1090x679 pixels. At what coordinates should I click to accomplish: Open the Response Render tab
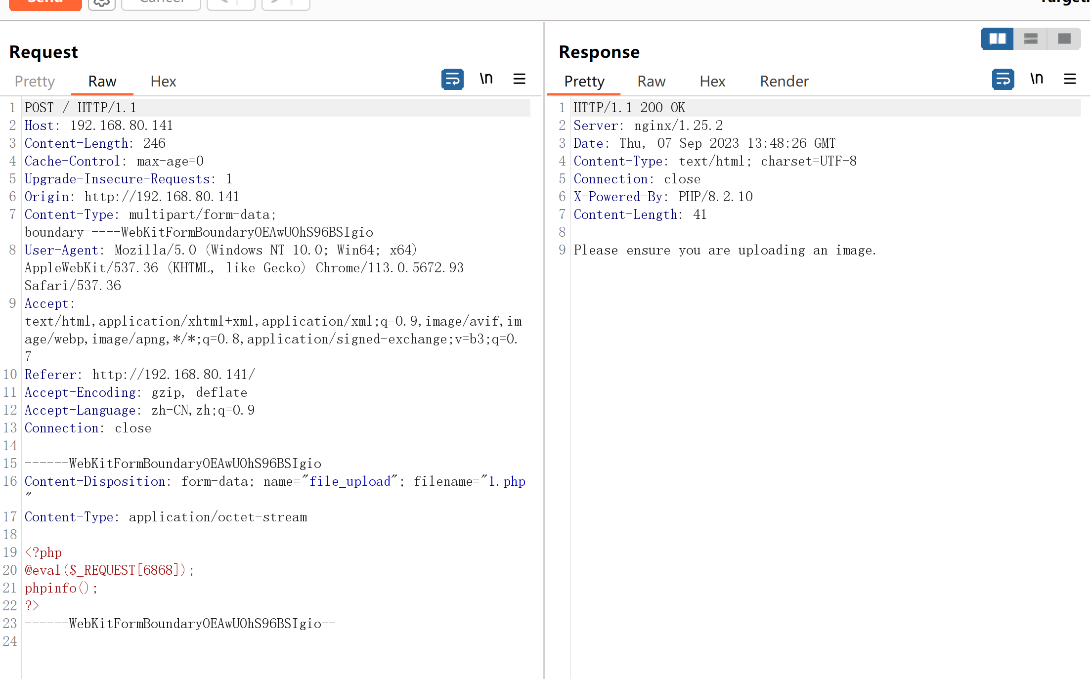pos(784,82)
